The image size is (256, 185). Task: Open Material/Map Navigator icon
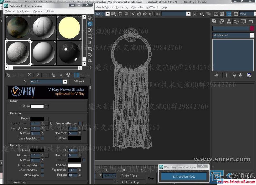point(90,67)
